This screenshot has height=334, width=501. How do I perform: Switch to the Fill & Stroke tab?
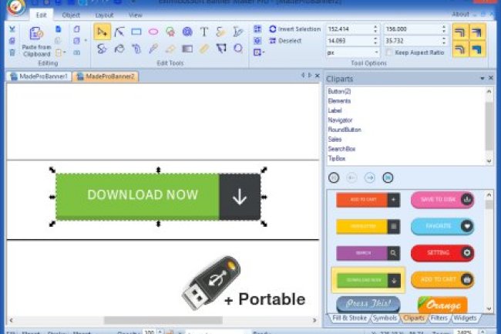tap(348, 318)
